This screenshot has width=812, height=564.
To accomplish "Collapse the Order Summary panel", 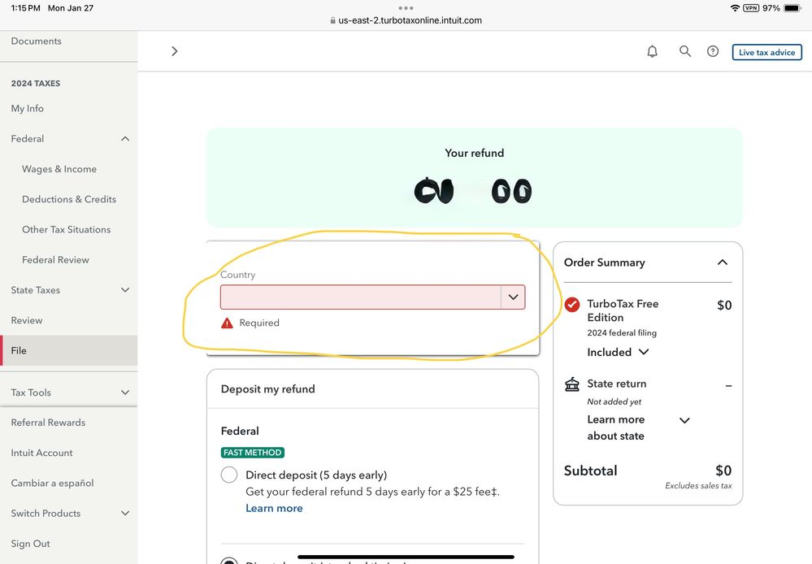I will click(x=723, y=262).
